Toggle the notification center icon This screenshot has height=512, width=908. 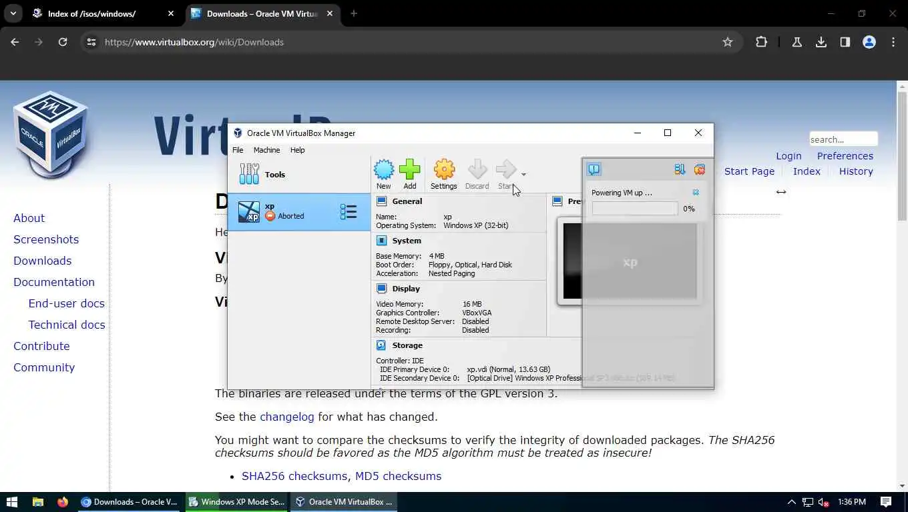(x=594, y=169)
